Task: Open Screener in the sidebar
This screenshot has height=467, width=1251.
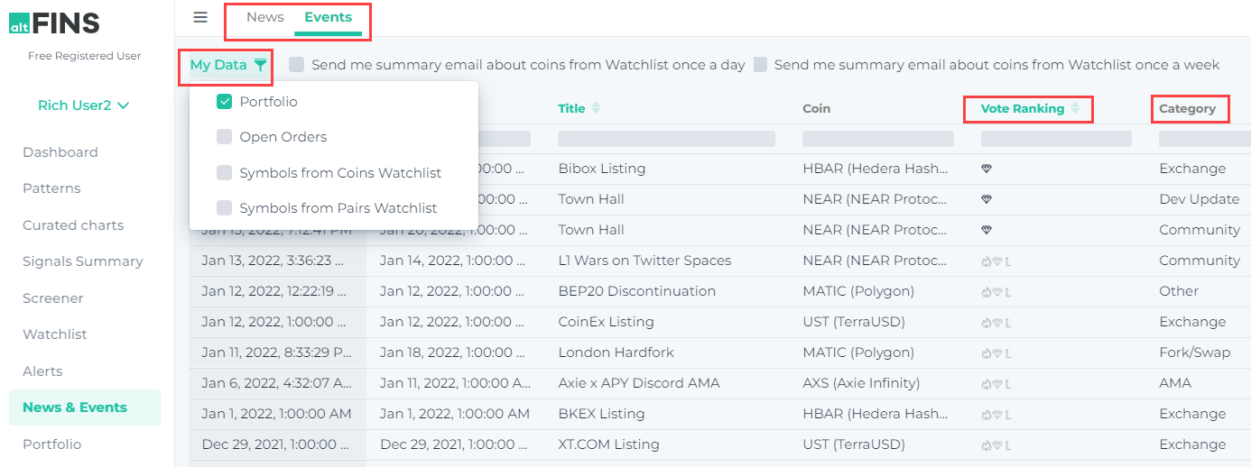Action: [x=53, y=298]
